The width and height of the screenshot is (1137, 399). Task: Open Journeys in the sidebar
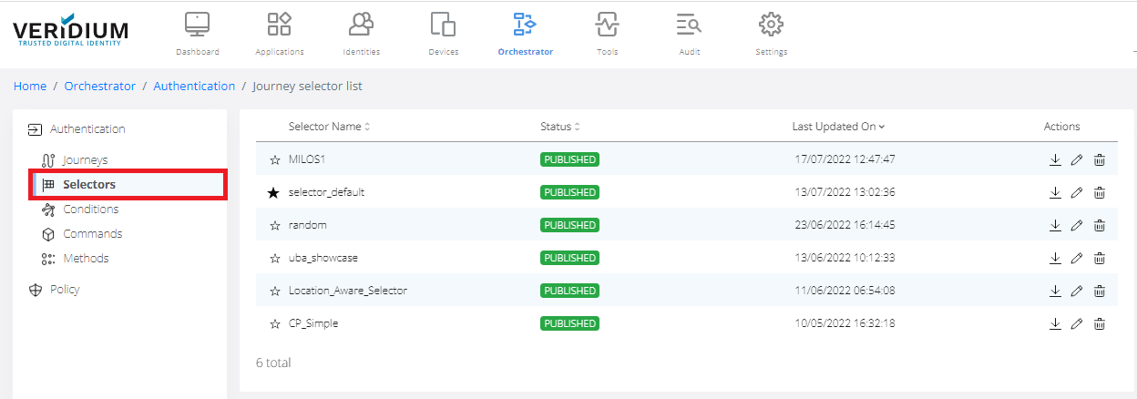[x=85, y=160]
